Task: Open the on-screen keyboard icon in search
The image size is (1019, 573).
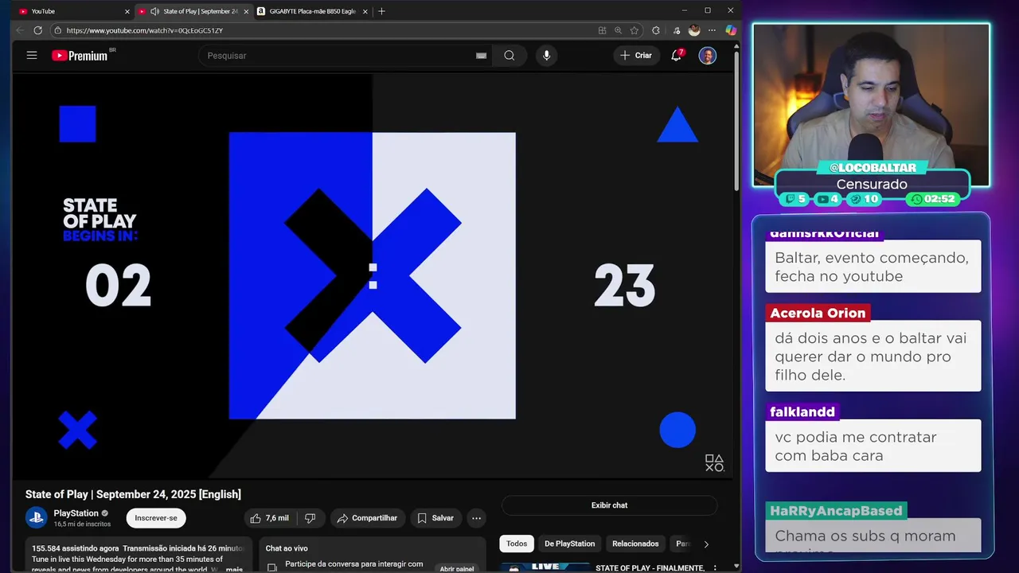Action: click(x=481, y=56)
